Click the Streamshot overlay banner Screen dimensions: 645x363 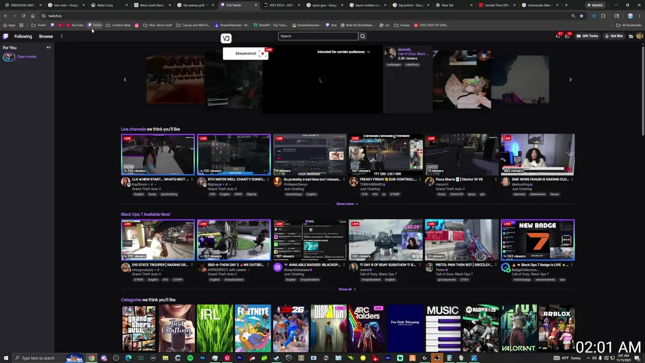point(245,53)
